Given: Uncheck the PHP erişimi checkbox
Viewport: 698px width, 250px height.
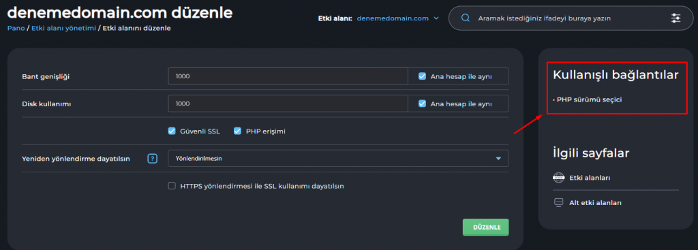Looking at the screenshot, I should [237, 131].
